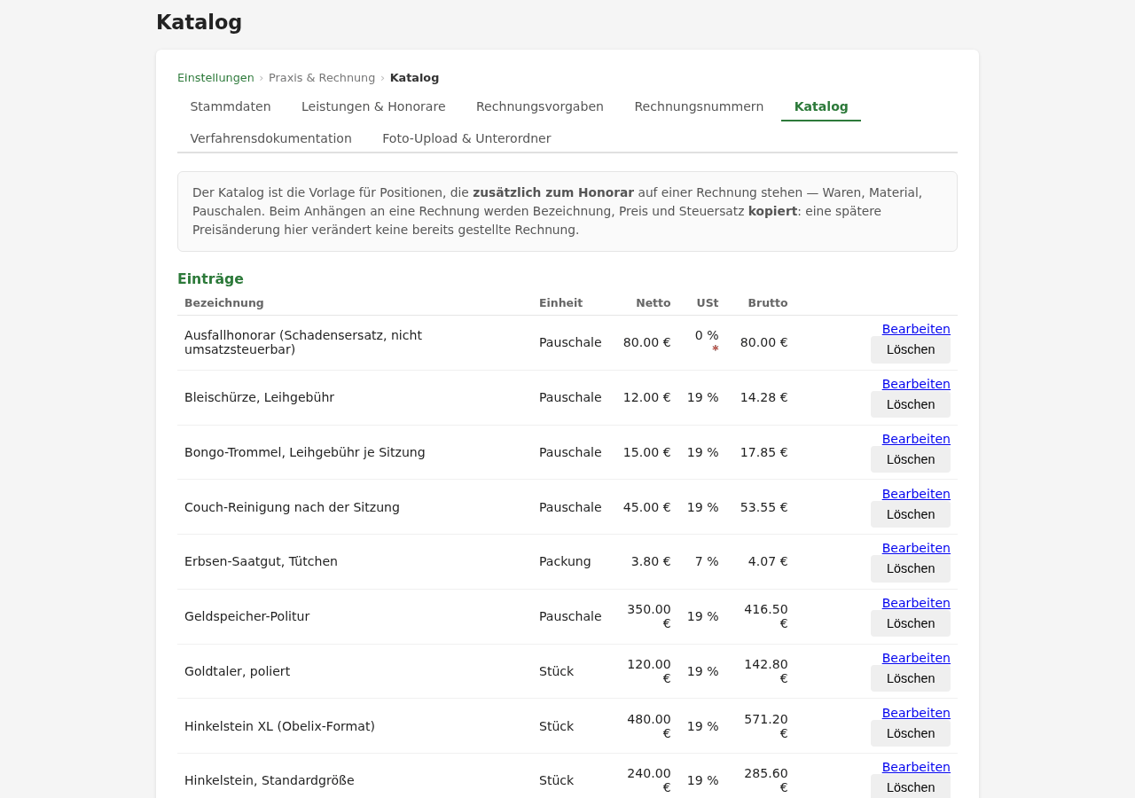
Task: Delete Hinkelstein XL entry
Action: coord(911,733)
